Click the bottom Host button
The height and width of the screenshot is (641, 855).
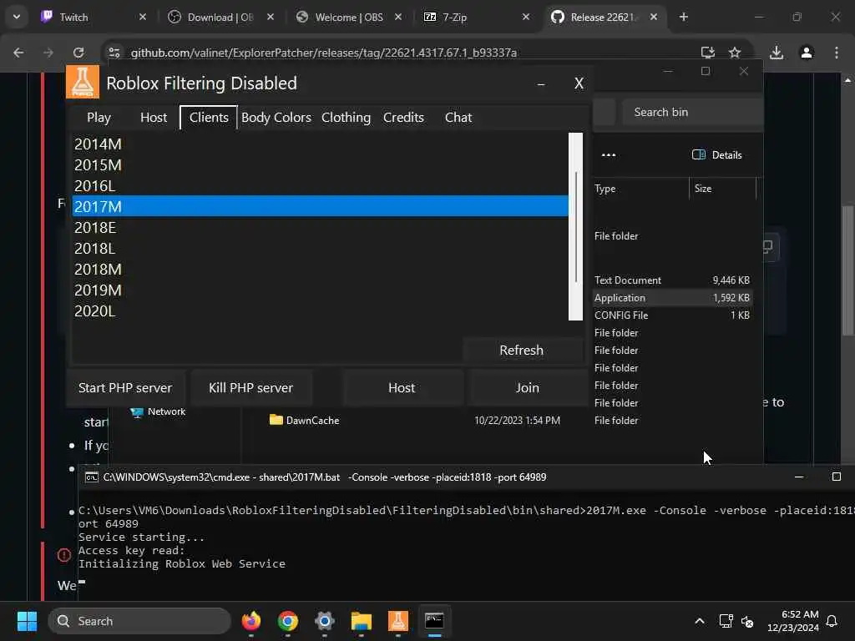coord(402,387)
